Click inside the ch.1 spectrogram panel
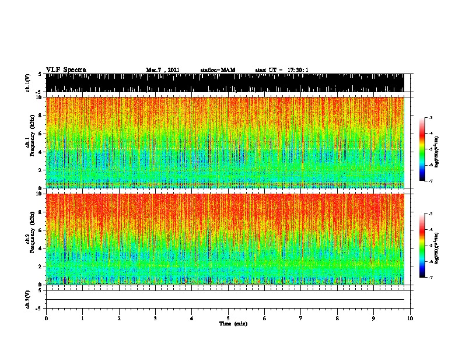 225,142
